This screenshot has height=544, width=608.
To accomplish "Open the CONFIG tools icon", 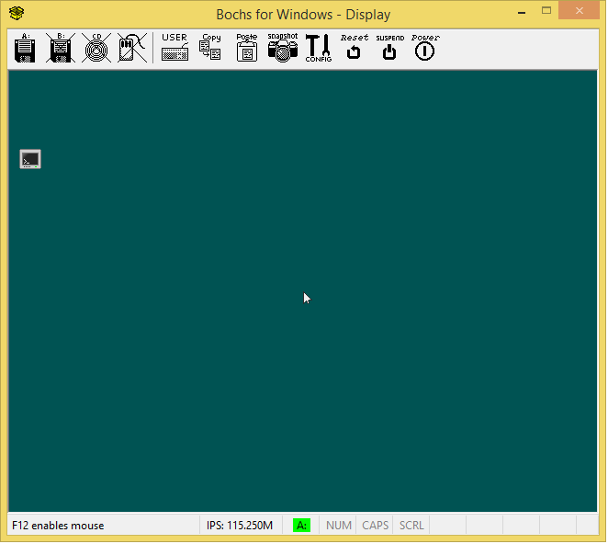I will 318,49.
